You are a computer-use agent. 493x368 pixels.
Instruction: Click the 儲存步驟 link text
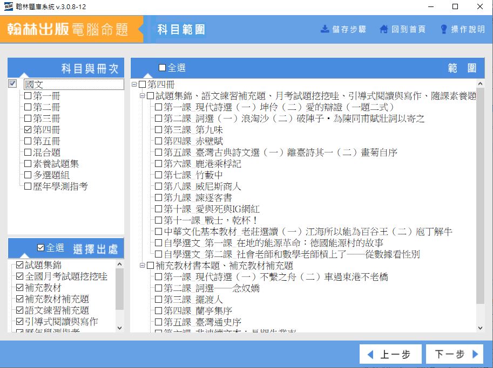tap(349, 29)
